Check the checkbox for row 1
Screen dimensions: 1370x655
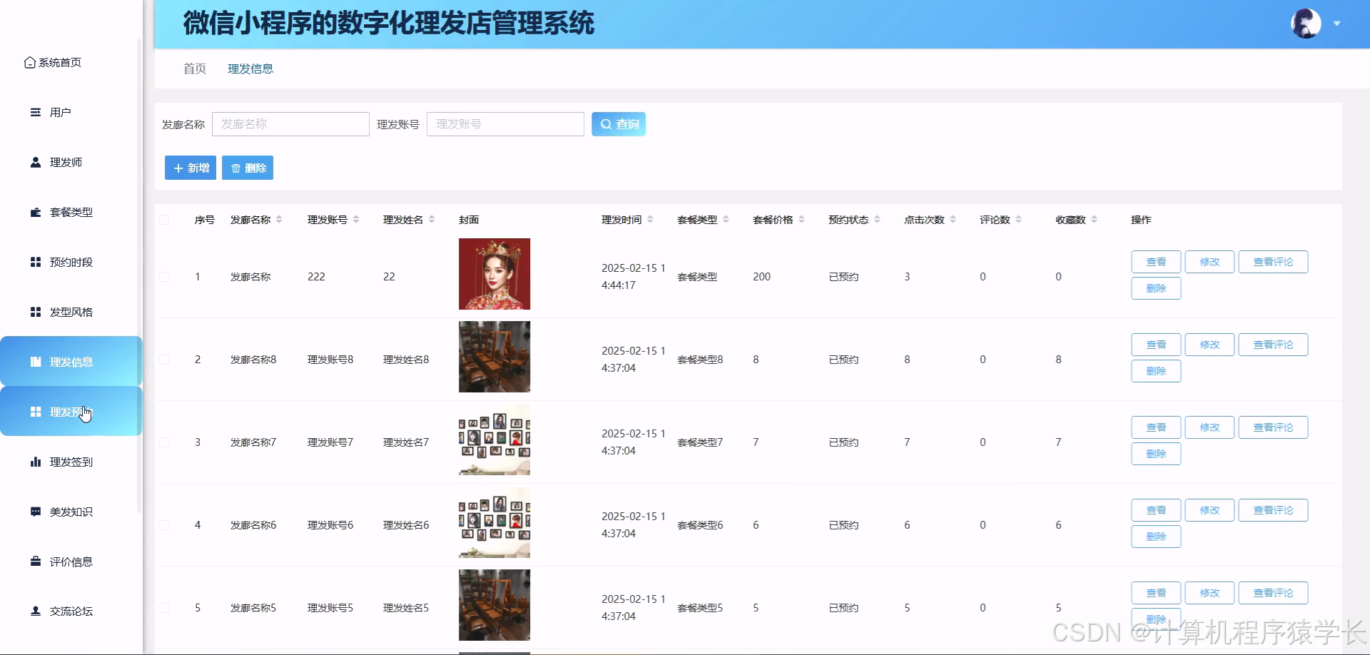pos(163,276)
